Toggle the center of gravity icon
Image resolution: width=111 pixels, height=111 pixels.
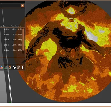14,67
